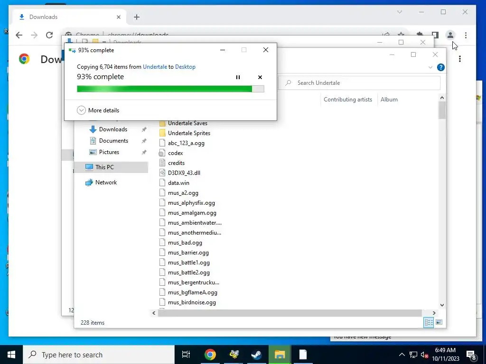Expand More details in copy dialog
Viewport: 486px width, 364px height.
point(98,110)
